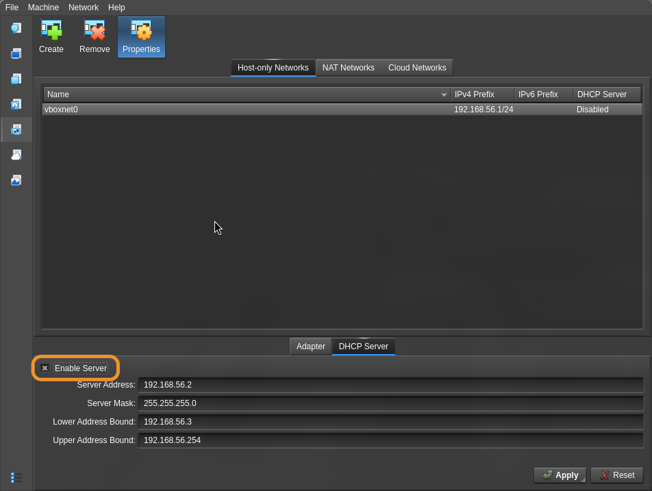This screenshot has width=652, height=491.
Task: Open the Cloud tool icon in sidebar
Action: coord(16,155)
